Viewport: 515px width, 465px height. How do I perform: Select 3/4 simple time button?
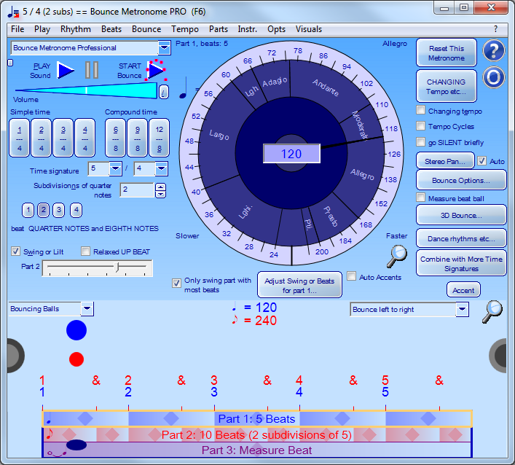(63, 138)
